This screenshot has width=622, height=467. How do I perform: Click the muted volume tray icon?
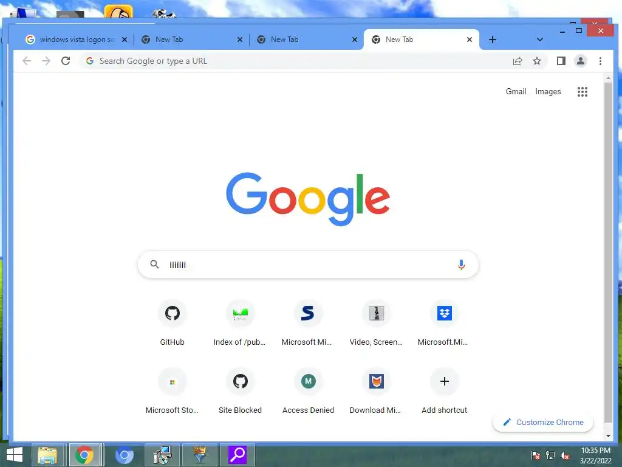(565, 455)
